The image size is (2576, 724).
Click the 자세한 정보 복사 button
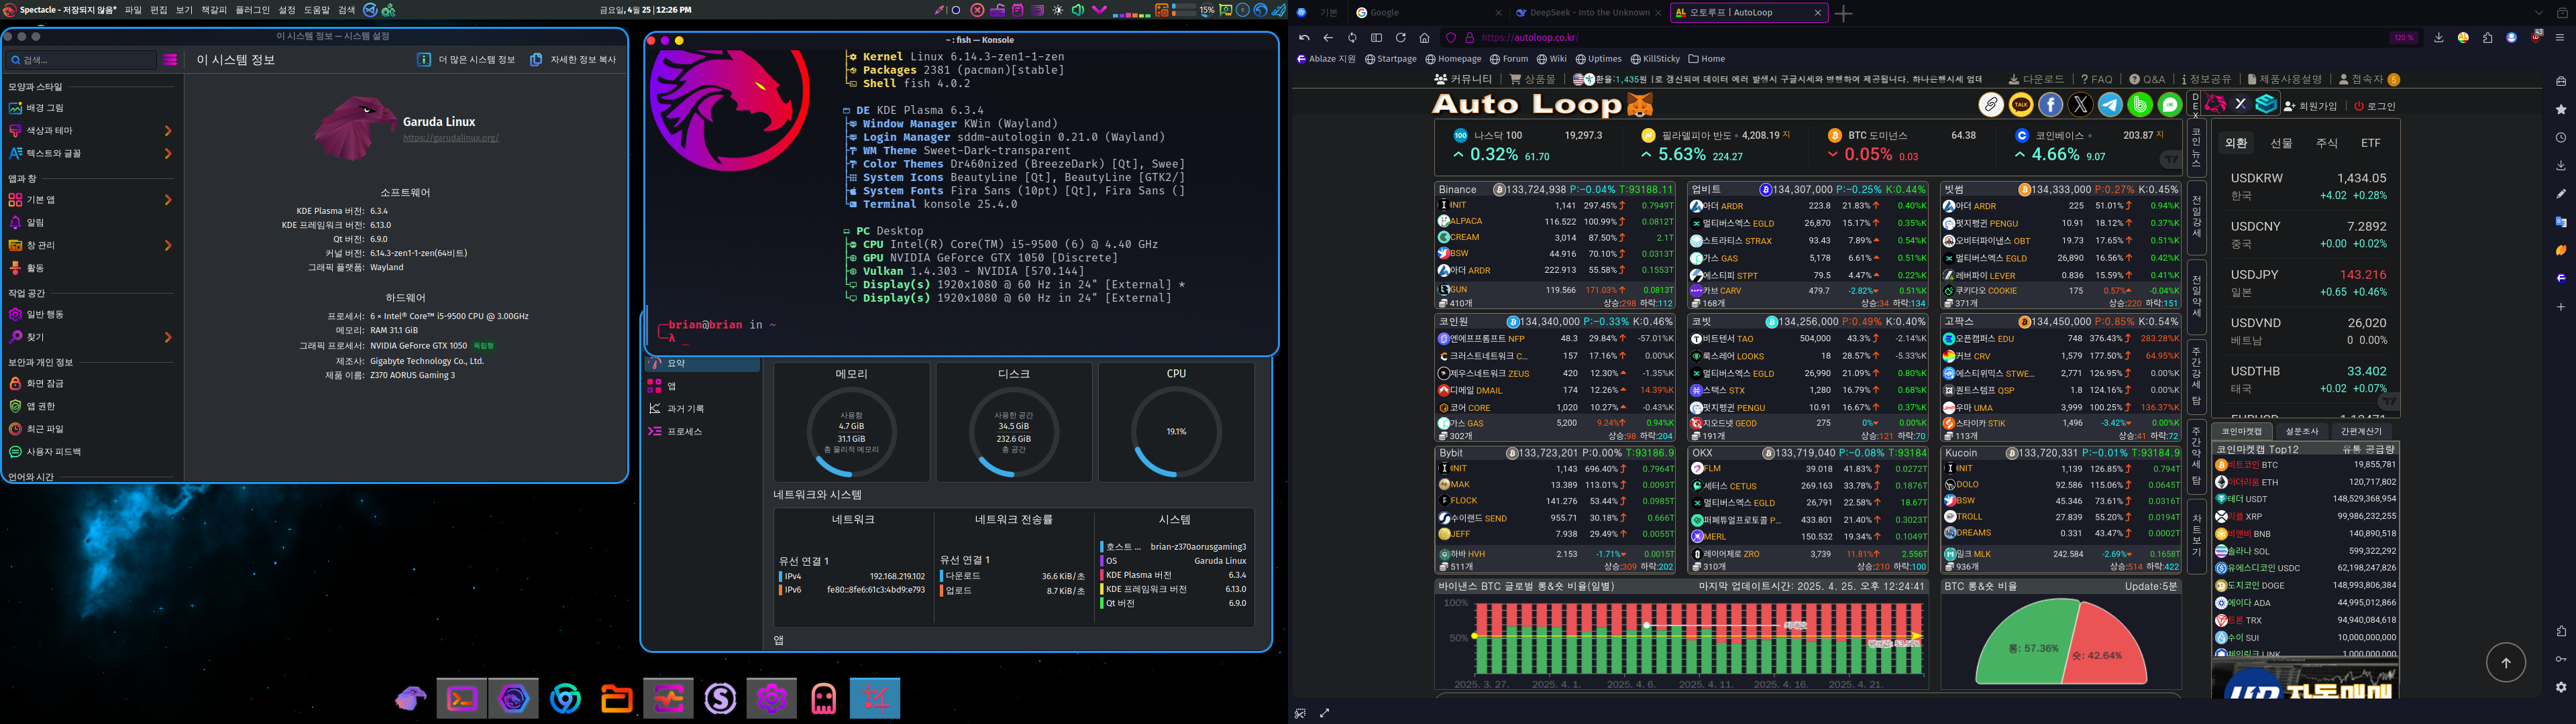(573, 60)
